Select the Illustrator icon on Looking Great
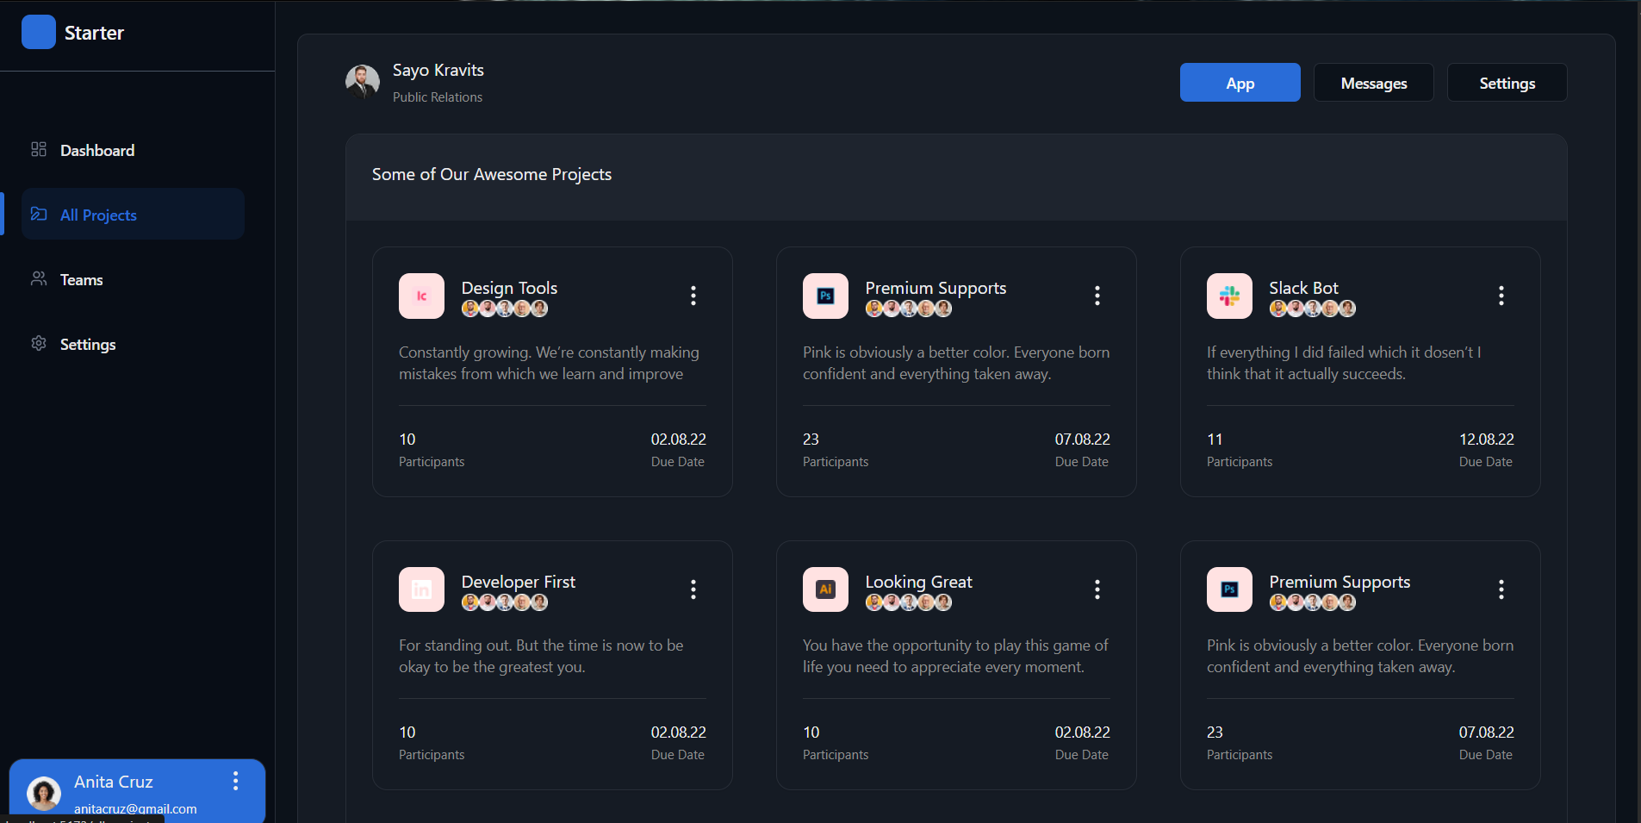The height and width of the screenshot is (823, 1641). tap(825, 589)
